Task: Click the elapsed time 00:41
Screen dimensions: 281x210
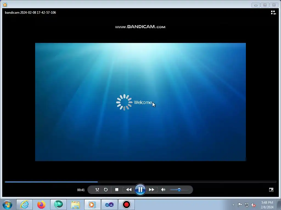Action: (x=81, y=190)
